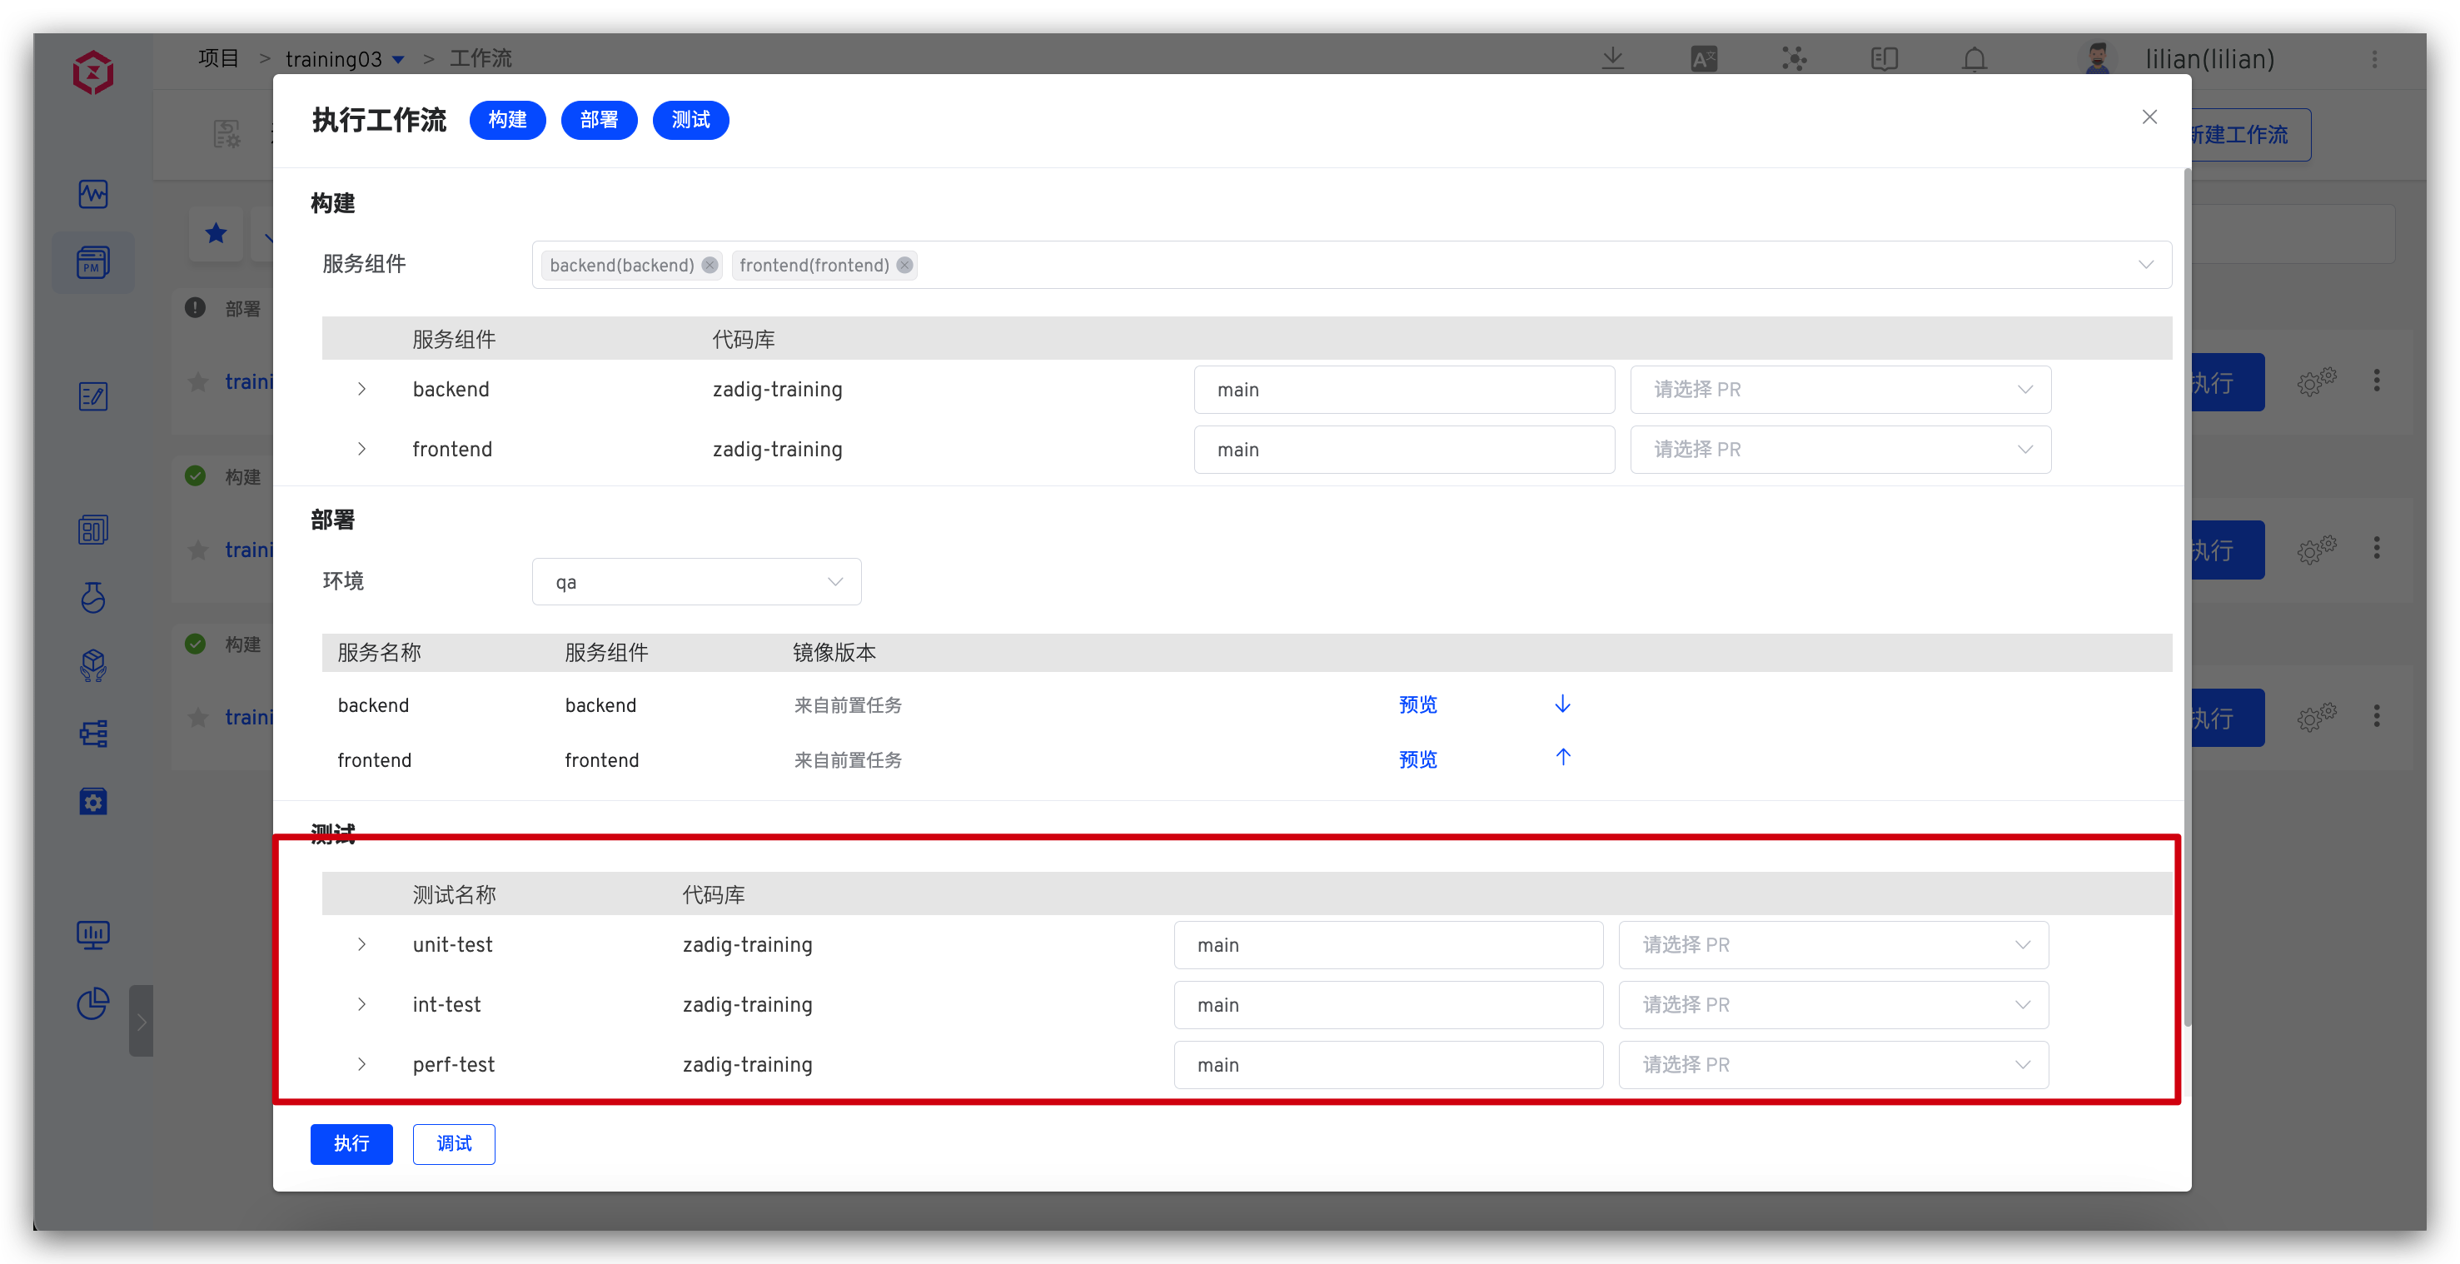Open the 环境 qa dropdown

(x=696, y=581)
